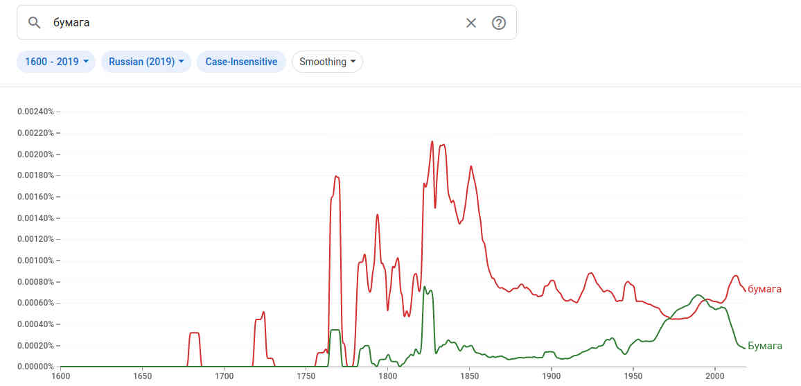
Task: Click the 0.00240% y-axis label
Action: pyautogui.click(x=35, y=112)
